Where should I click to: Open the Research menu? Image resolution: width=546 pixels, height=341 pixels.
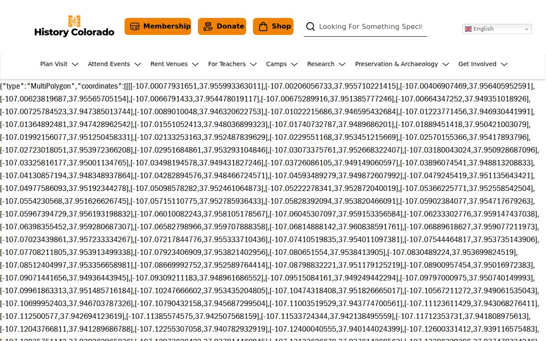(326, 64)
